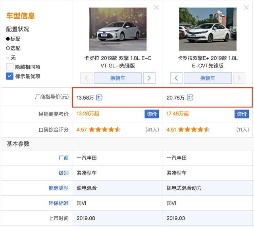Open price calculator icon next to 20.78万
This screenshot has width=254, height=227.
click(190, 98)
